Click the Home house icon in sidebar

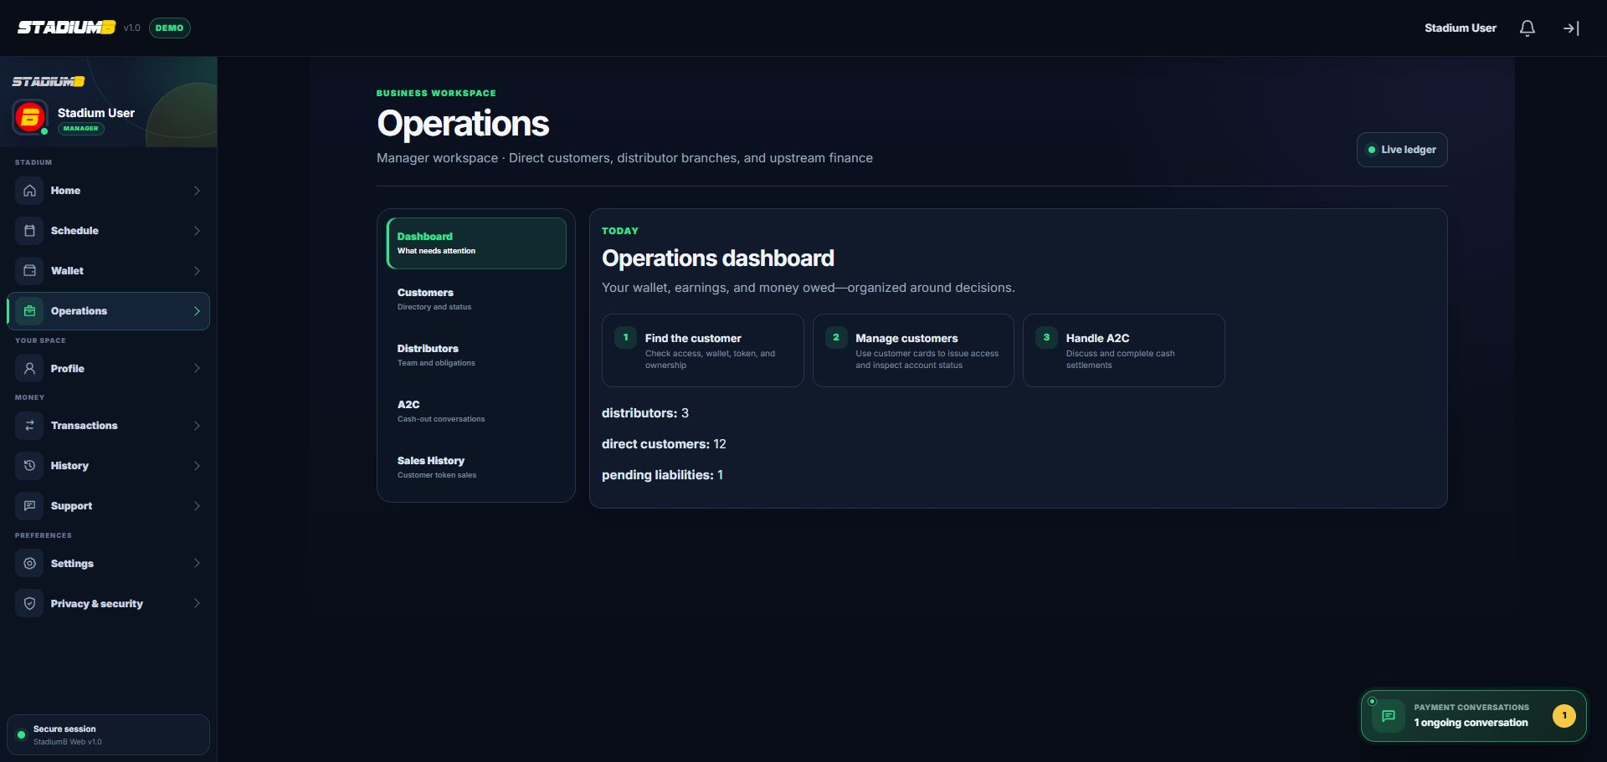pyautogui.click(x=29, y=191)
